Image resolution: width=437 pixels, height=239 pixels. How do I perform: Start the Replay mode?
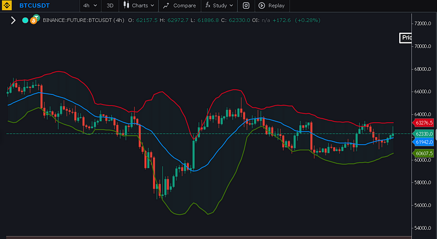(x=271, y=5)
